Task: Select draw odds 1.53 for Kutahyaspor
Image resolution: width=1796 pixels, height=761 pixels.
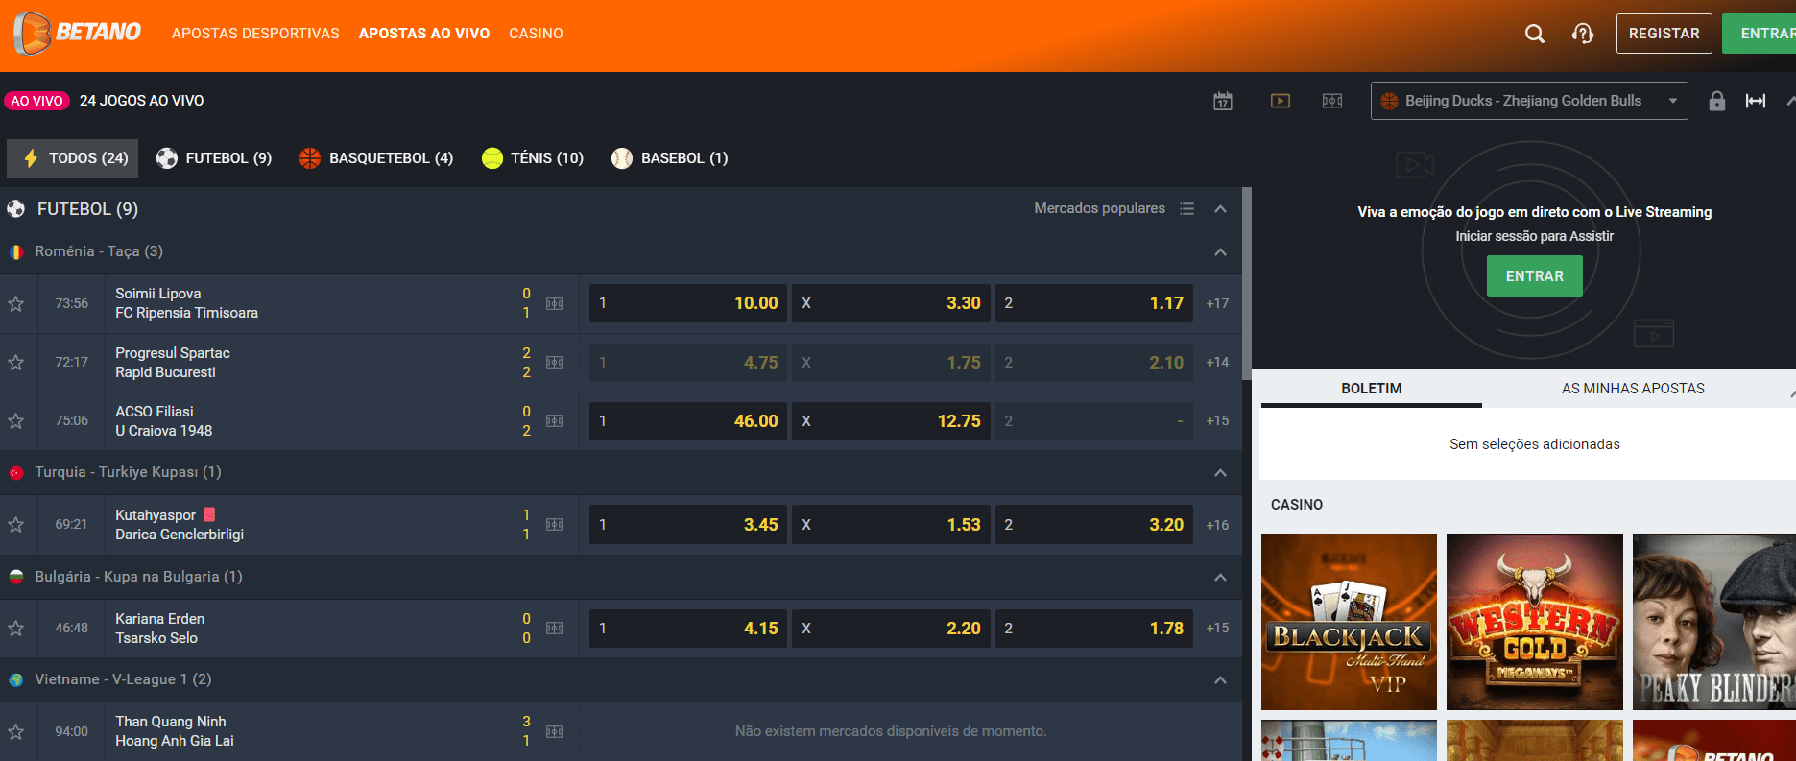Action: click(x=891, y=525)
